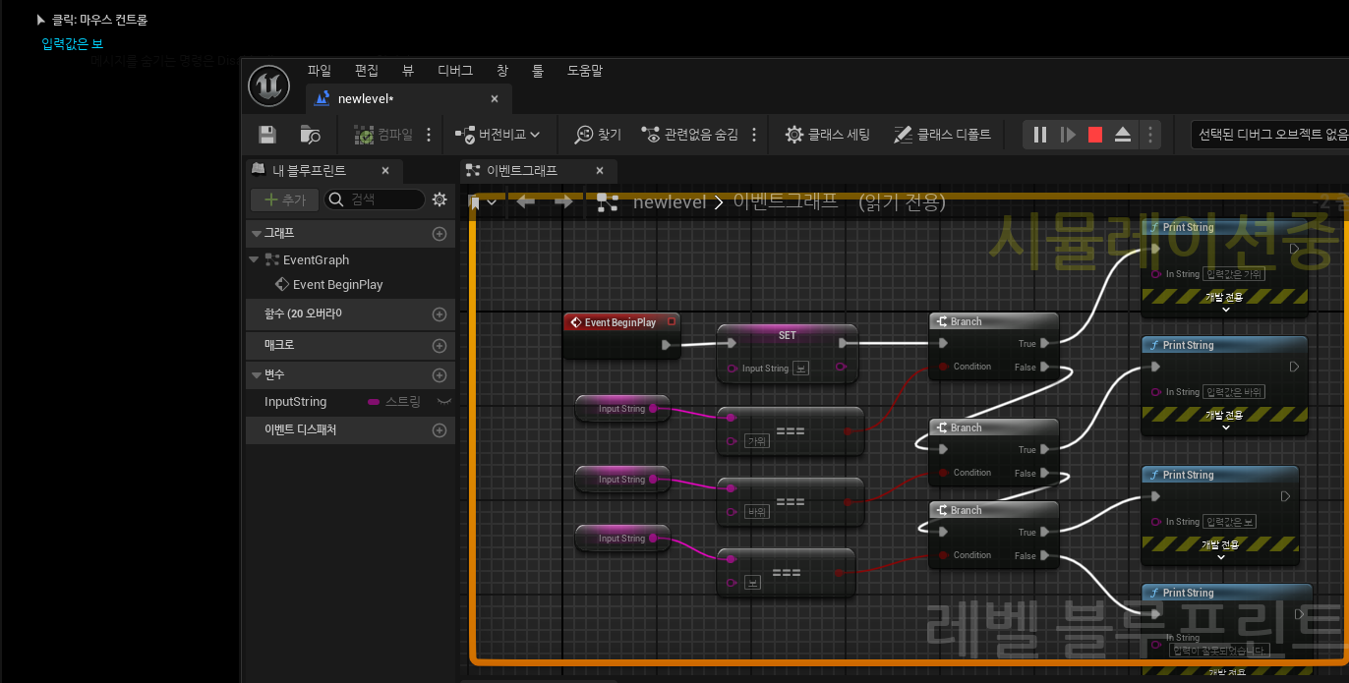Click the 추가 add button

point(284,199)
